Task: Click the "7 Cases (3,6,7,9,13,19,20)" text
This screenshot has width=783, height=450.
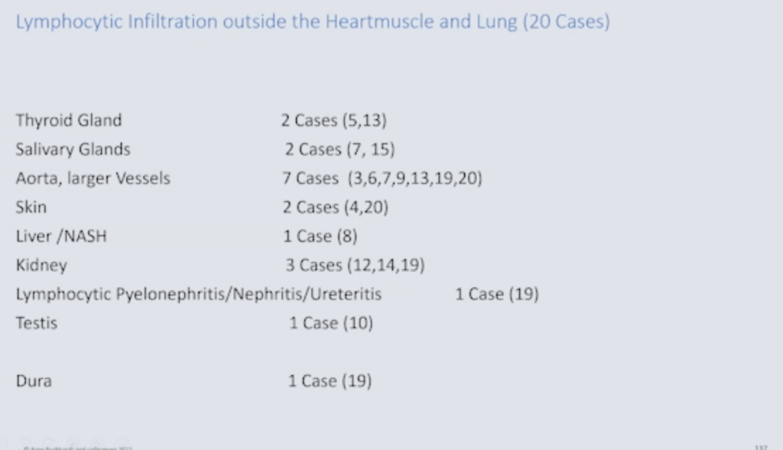Action: coord(382,178)
